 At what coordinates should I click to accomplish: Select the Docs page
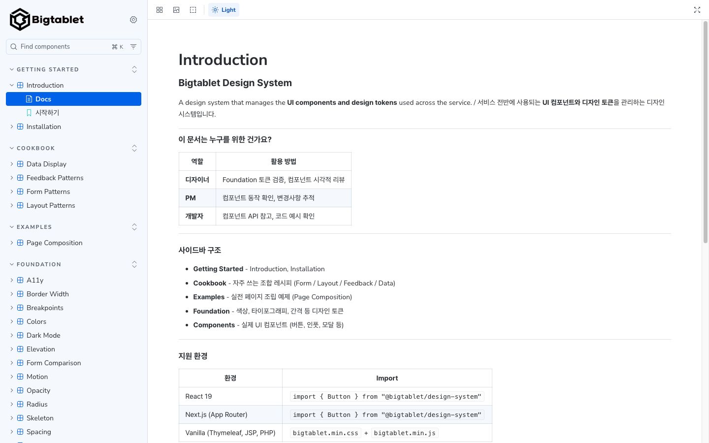tap(74, 99)
